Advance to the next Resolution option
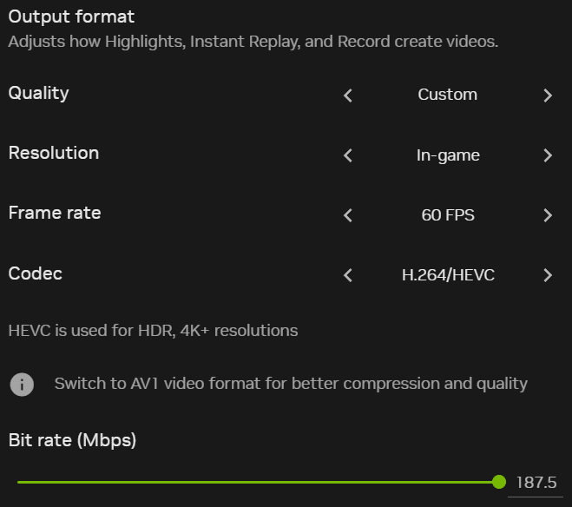The height and width of the screenshot is (507, 572). pyautogui.click(x=548, y=155)
